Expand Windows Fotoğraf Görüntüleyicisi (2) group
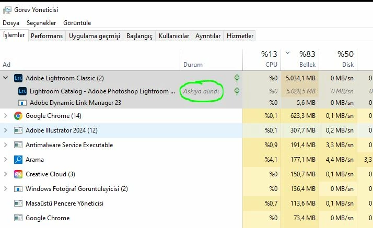 5,189
